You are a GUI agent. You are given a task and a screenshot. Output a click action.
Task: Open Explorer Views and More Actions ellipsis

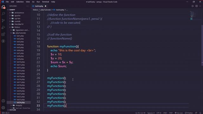27,6
